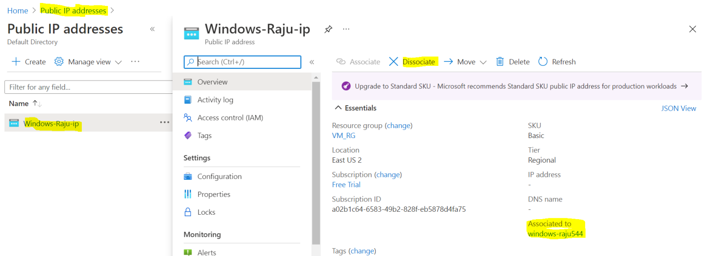The image size is (705, 256).
Task: Click the green Alerts icon
Action: [188, 252]
